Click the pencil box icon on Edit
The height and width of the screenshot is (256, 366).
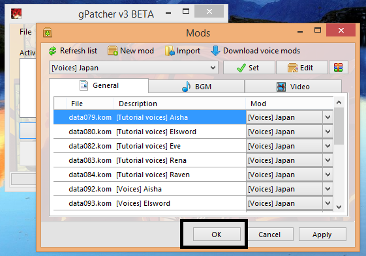pos(293,68)
